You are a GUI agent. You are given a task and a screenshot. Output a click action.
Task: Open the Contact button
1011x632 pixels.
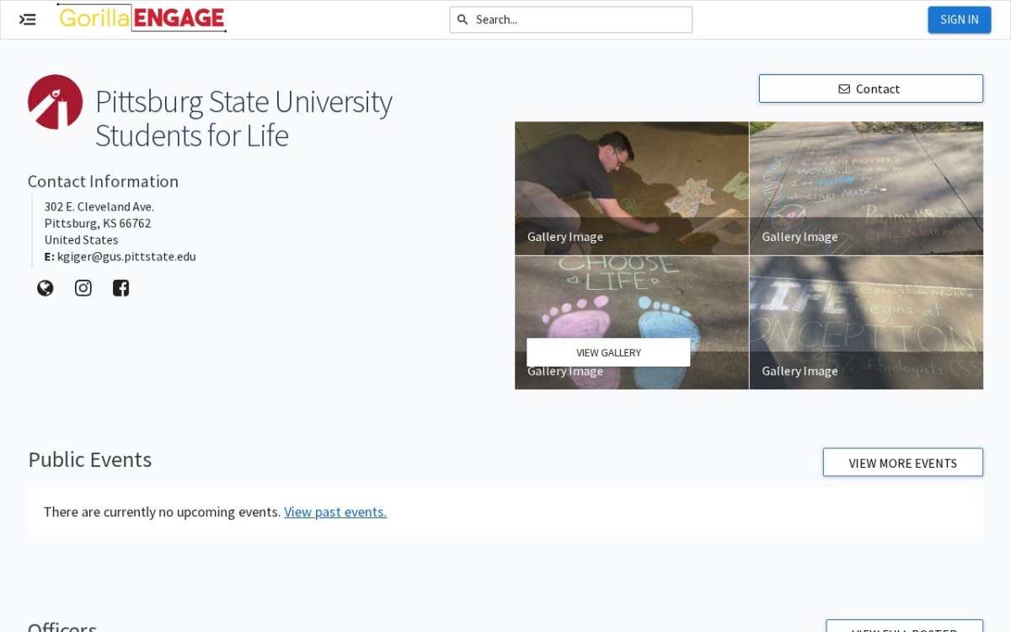[x=871, y=88]
